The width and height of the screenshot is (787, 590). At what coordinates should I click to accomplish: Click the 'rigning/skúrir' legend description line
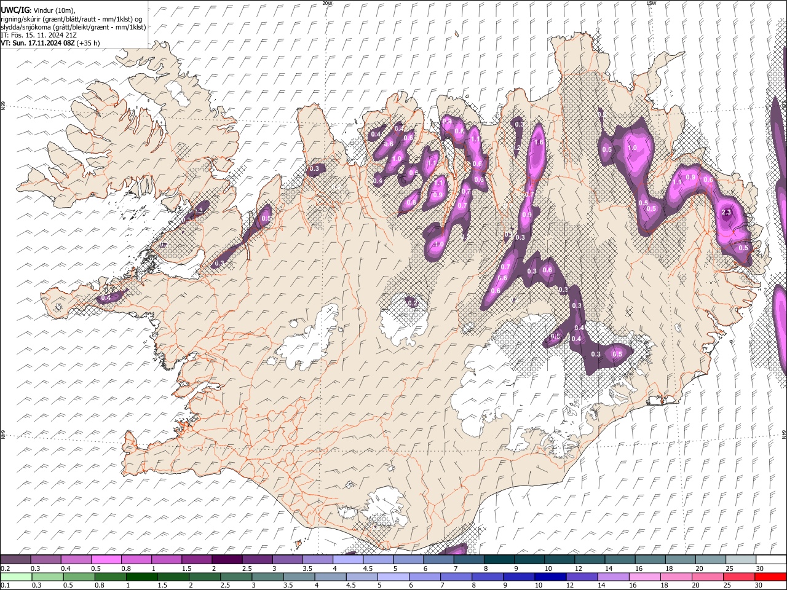(71, 19)
